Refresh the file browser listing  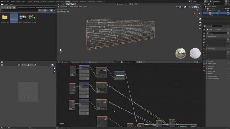pyautogui.click(x=10, y=8)
